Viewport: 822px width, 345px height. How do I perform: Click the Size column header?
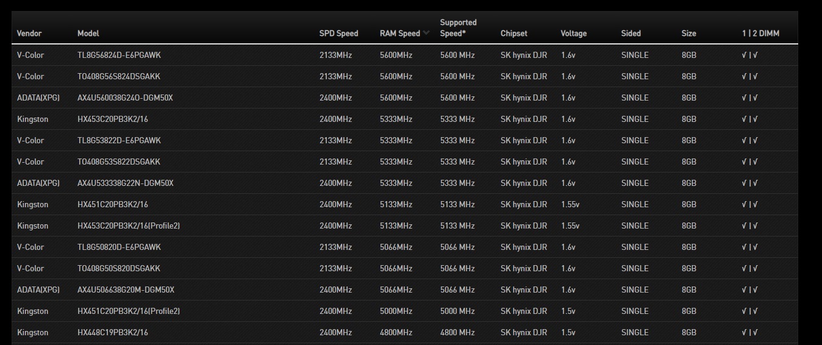pos(688,34)
